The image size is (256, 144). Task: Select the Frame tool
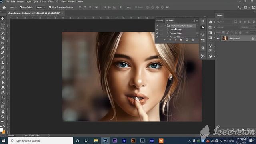[3, 43]
